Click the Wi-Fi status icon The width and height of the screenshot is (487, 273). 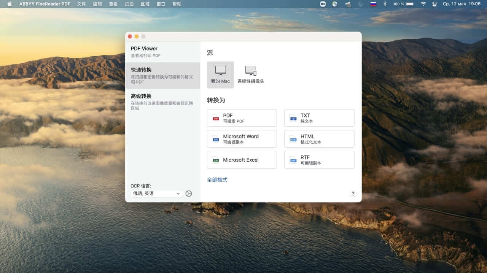pyautogui.click(x=423, y=4)
